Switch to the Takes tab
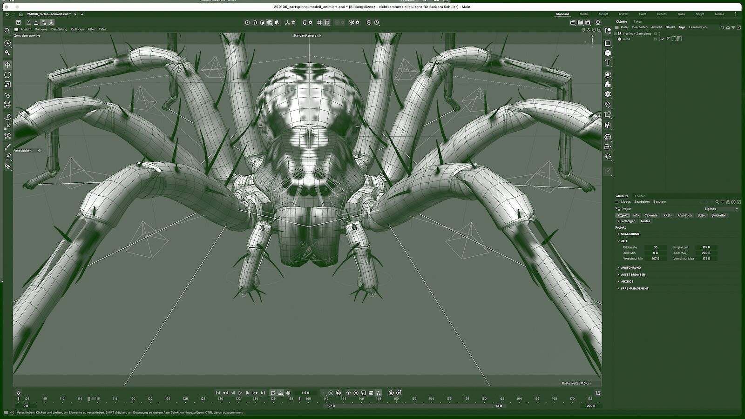Image resolution: width=745 pixels, height=419 pixels. [637, 21]
